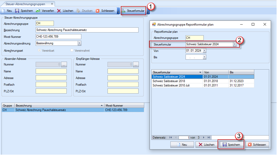Select the Vereinbart radio button
This screenshot has height=156, width=279.
(x=40, y=51)
